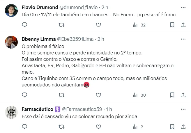Open more options on Bbenny Limma's tweet
The height and width of the screenshot is (133, 191).
coord(183,39)
